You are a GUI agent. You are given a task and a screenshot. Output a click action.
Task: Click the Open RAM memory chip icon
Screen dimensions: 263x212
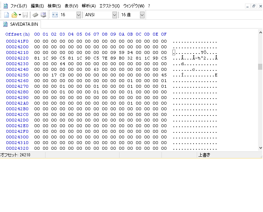click(35, 15)
